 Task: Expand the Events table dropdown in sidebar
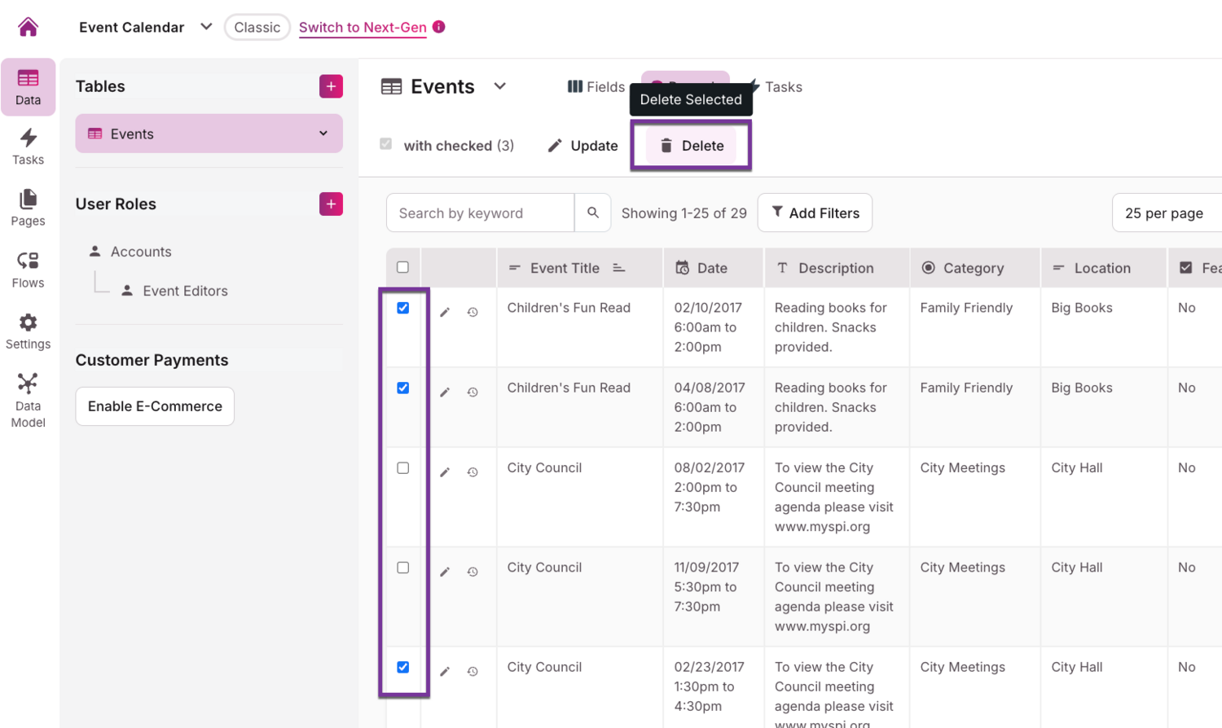323,134
